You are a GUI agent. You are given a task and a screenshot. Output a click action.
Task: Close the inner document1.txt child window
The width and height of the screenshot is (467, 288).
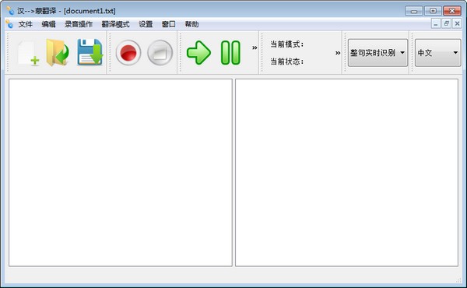[x=457, y=23]
